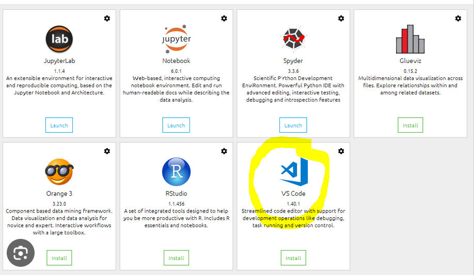
Task: Click the Spyder logo icon
Action: (x=293, y=38)
